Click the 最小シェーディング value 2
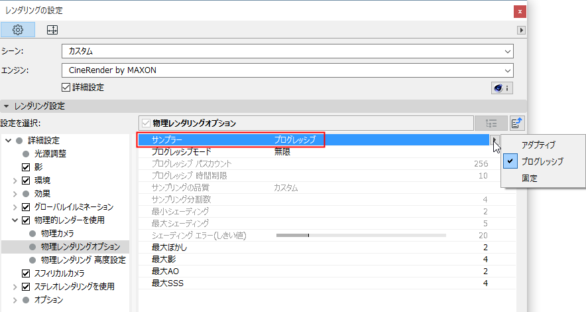 485,212
